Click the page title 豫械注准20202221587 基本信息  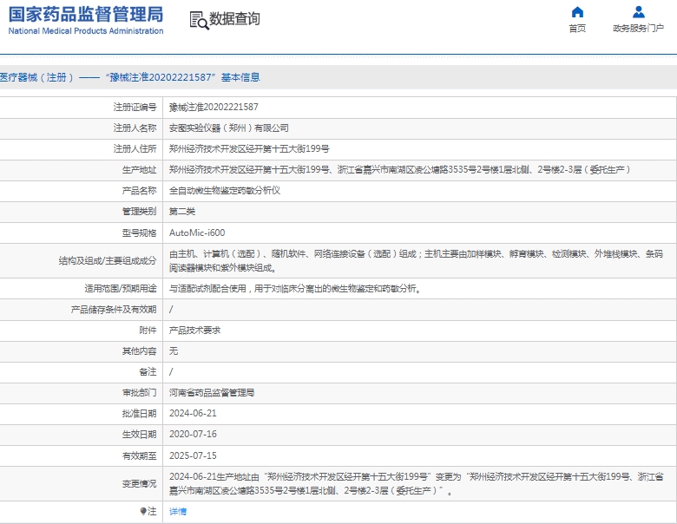tap(129, 77)
